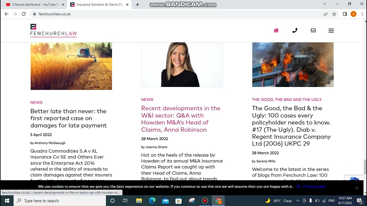367x206 pixels.
Task: Open the Windows Start menu
Action: [x=7, y=201]
